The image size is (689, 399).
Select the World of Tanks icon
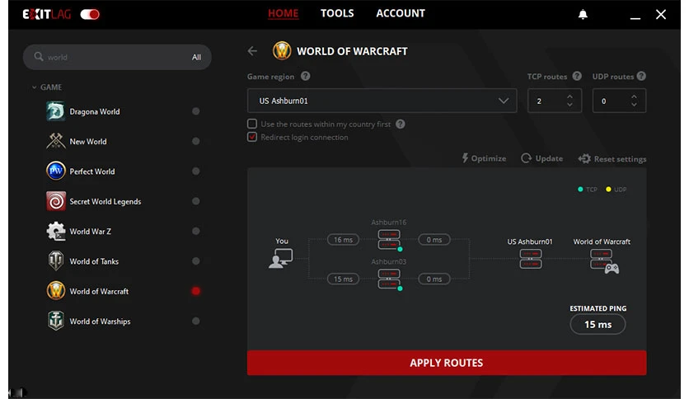pos(56,261)
